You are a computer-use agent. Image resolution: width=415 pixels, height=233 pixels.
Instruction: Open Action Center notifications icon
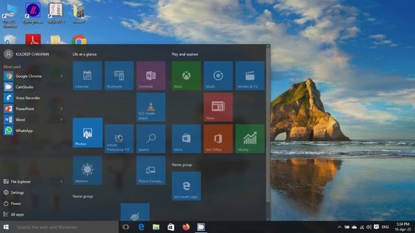376,227
